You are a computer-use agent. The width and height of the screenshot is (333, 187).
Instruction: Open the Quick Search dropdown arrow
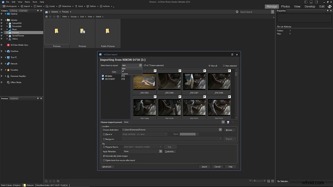(273, 12)
